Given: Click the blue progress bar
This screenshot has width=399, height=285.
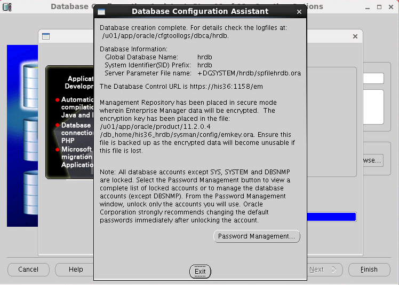Looking at the screenshot, I should click(332, 217).
